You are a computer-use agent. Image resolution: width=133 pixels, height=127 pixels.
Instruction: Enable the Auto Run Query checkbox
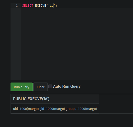click(x=50, y=86)
